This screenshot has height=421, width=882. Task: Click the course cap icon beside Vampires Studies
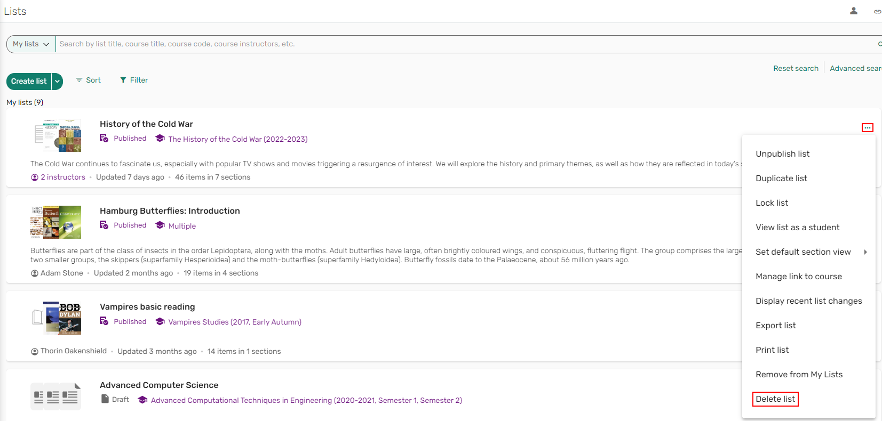(x=160, y=321)
